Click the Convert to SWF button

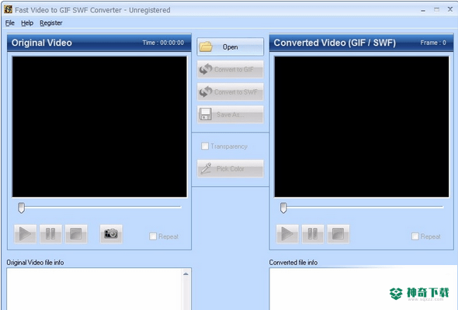pyautogui.click(x=231, y=92)
